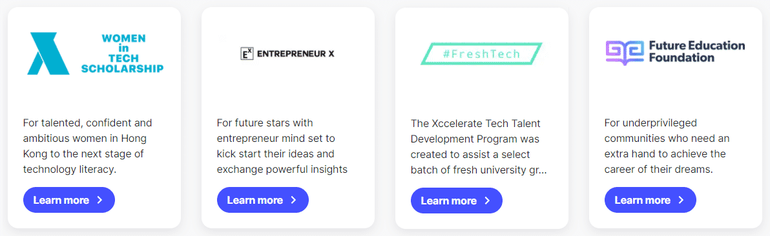
Task: Open Learn more for Future Education Foundation
Action: (650, 200)
